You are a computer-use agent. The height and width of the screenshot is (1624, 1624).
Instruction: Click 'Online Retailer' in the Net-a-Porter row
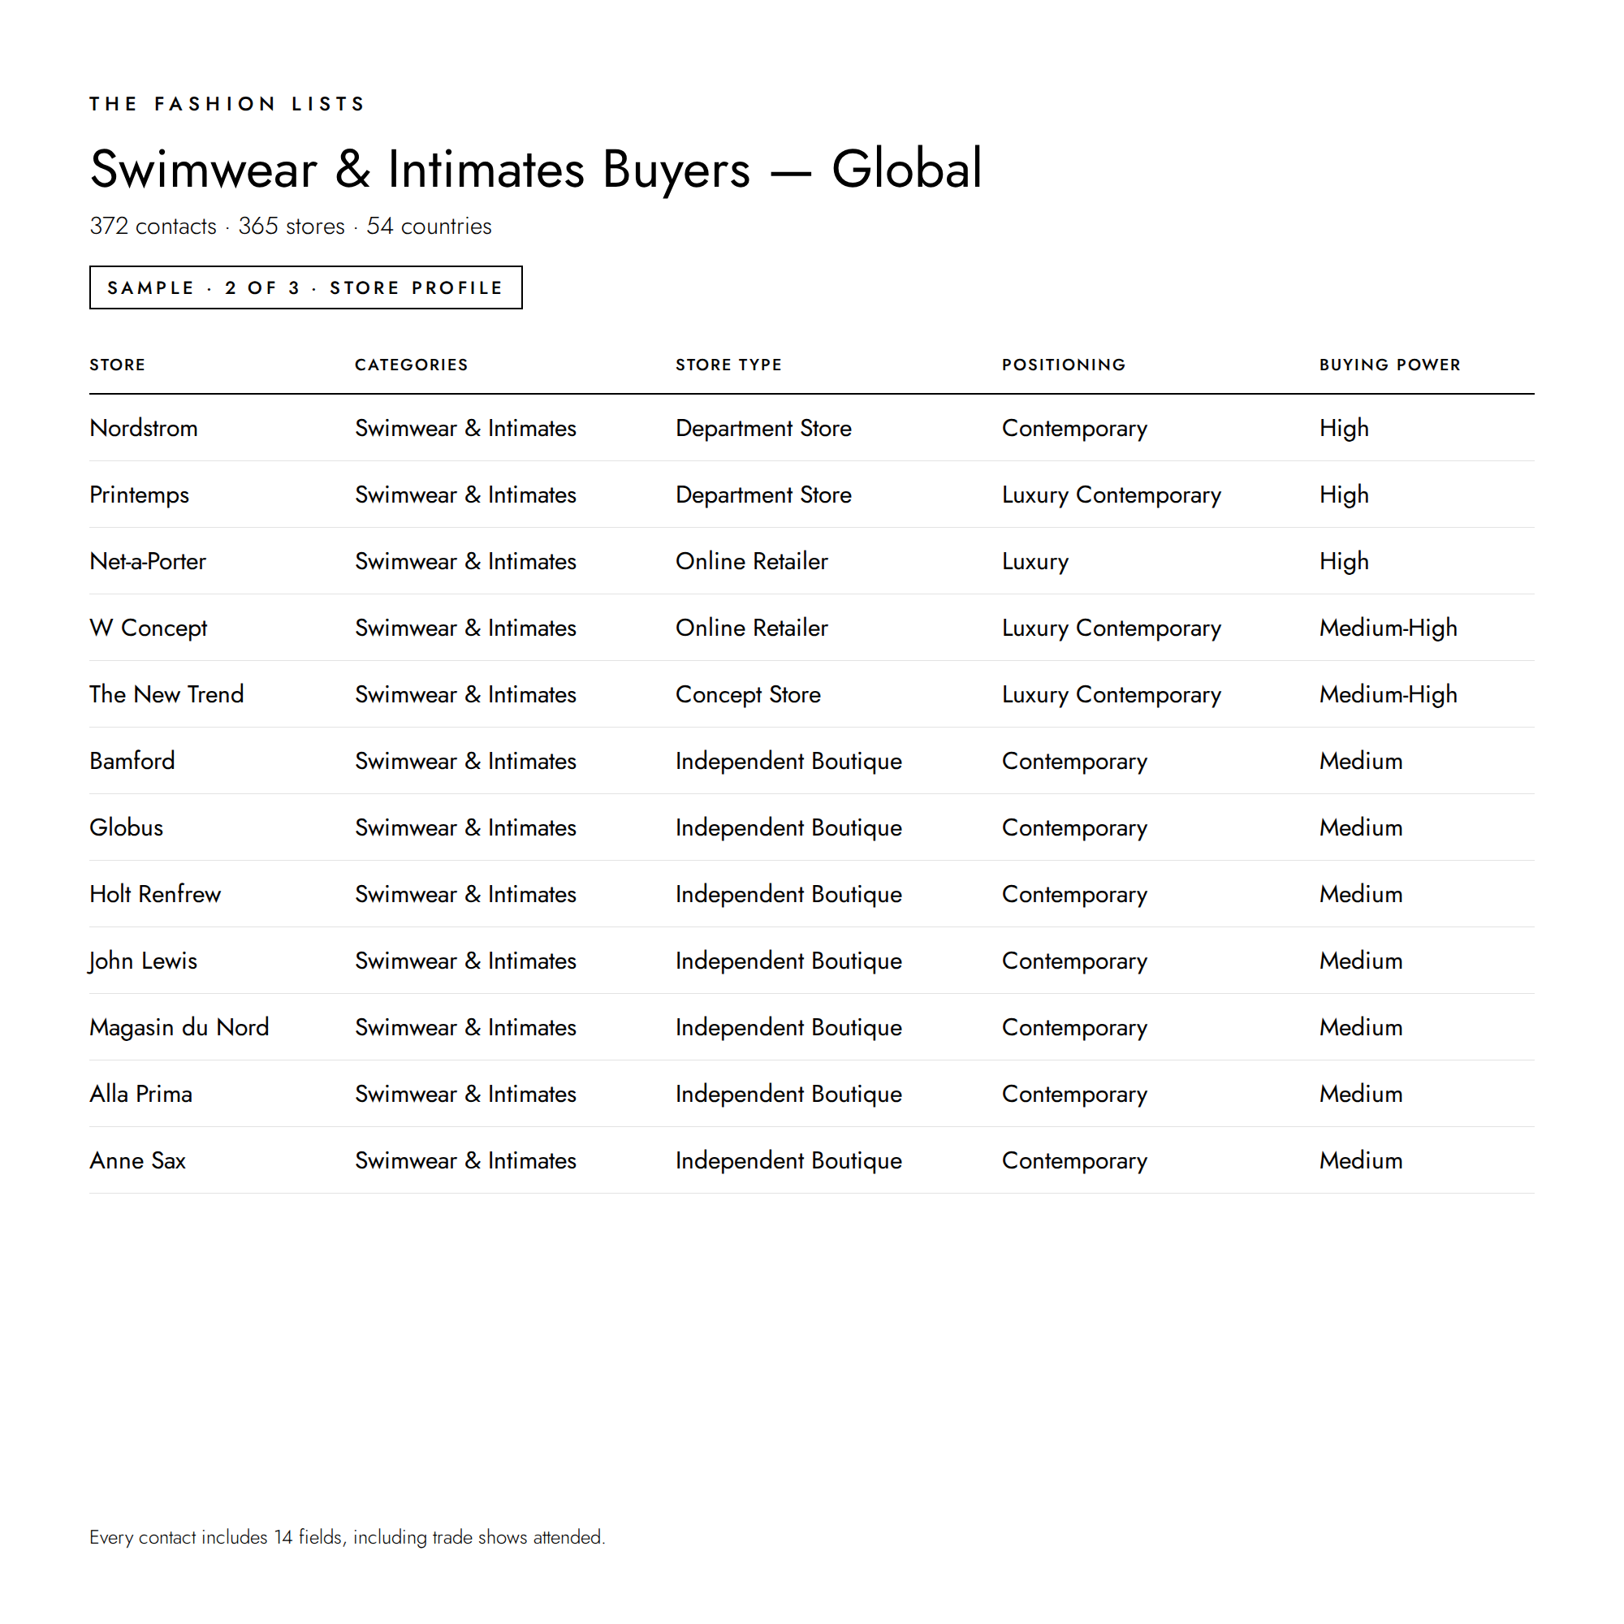pos(751,560)
